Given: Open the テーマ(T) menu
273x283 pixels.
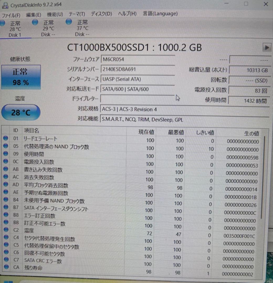Looking at the screenshot, I should coord(76,14).
